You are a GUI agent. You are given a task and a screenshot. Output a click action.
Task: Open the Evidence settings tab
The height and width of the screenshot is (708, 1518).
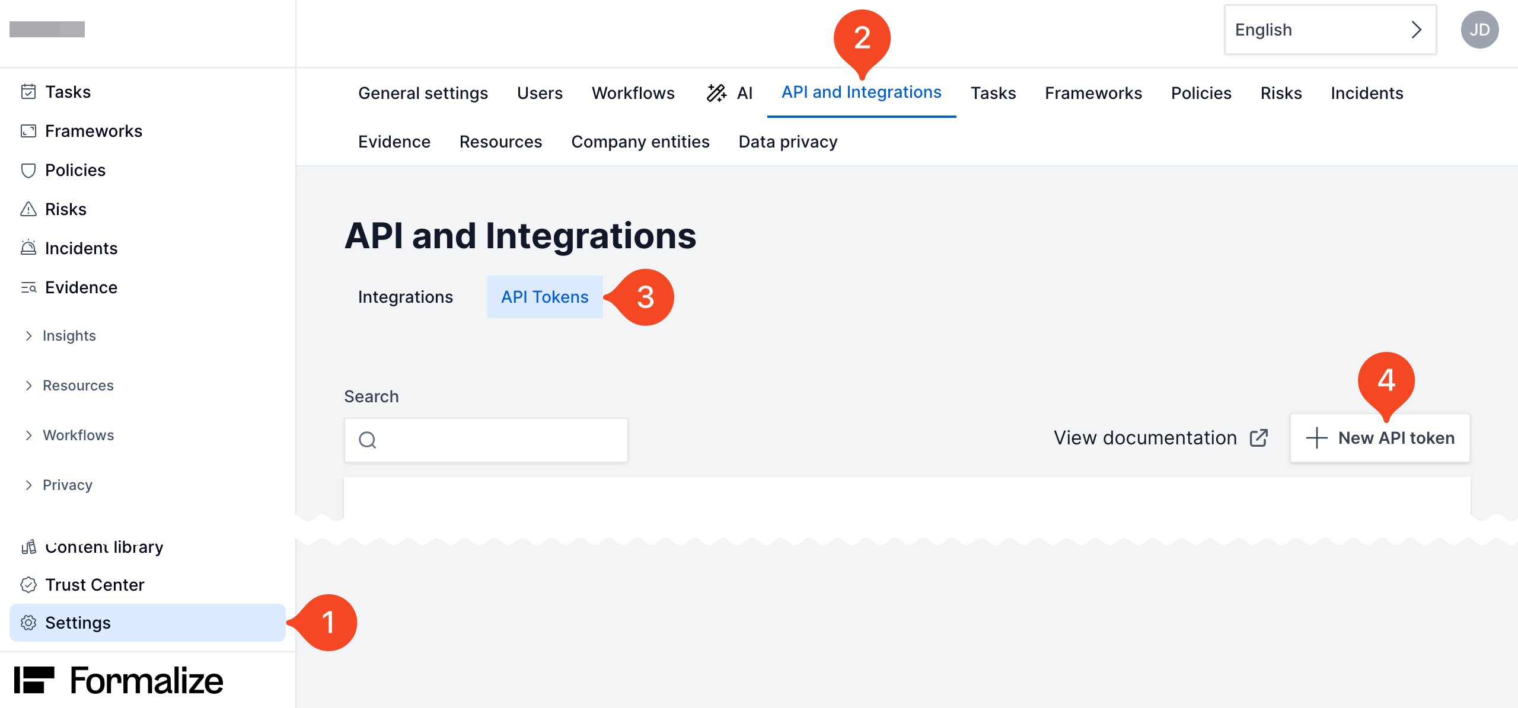pos(394,142)
